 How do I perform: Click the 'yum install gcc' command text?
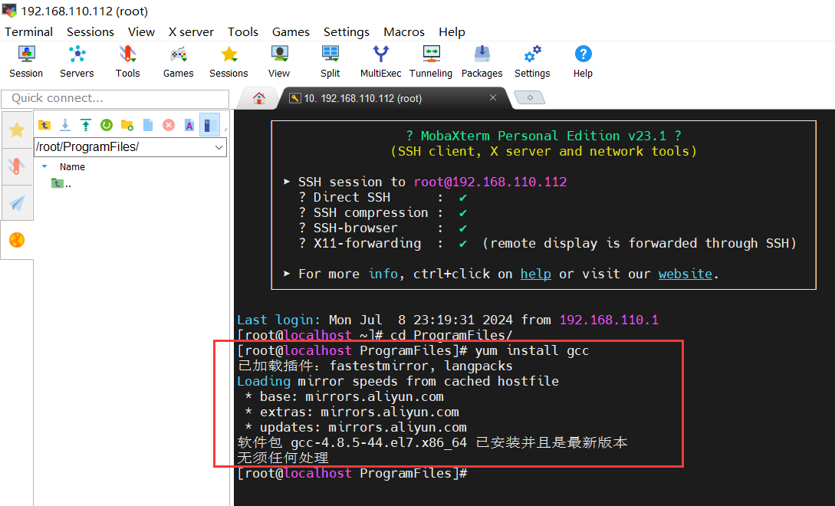click(532, 350)
